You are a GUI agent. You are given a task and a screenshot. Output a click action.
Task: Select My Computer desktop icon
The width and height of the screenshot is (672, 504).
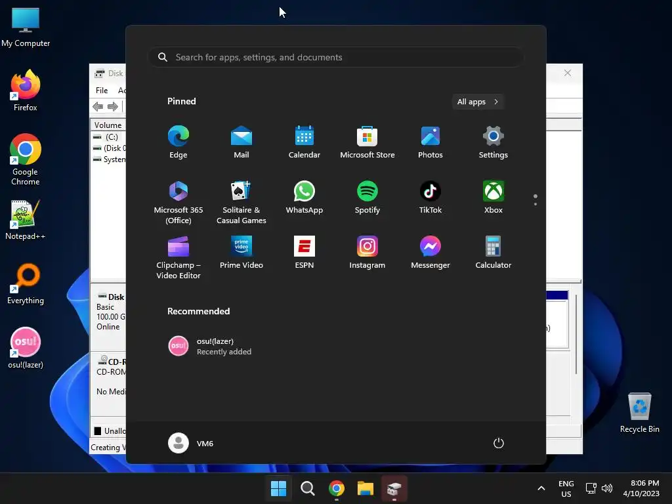pos(26,28)
